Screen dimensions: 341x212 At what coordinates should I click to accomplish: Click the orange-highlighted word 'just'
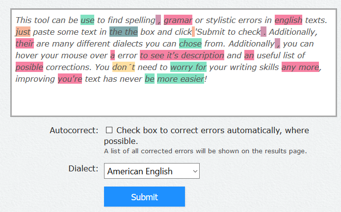[x=23, y=32]
